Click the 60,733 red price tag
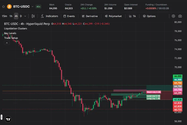The width and height of the screenshot is (187, 125). (x=178, y=110)
